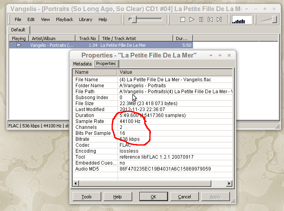Viewport: 284px width, 211px height.
Task: Open the Tools button menu
Action: [x=87, y=197]
